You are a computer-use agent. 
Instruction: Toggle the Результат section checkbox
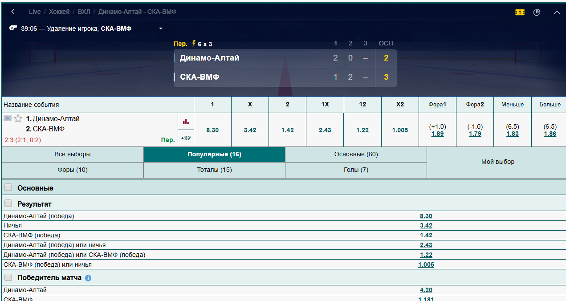[8, 203]
